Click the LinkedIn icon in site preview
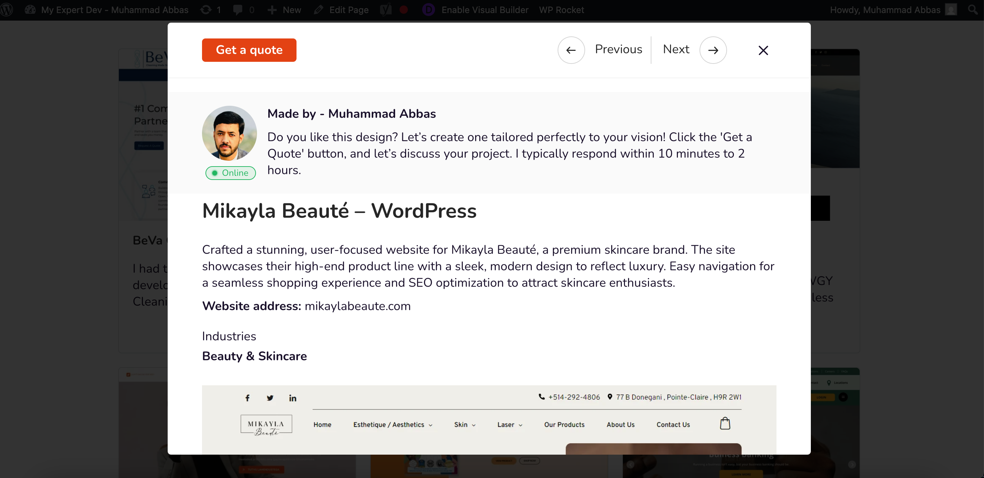Image resolution: width=984 pixels, height=478 pixels. coord(293,398)
